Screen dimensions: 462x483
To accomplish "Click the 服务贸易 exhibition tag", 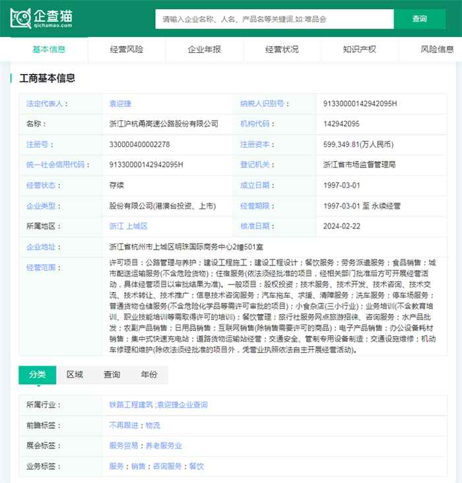I will [125, 446].
